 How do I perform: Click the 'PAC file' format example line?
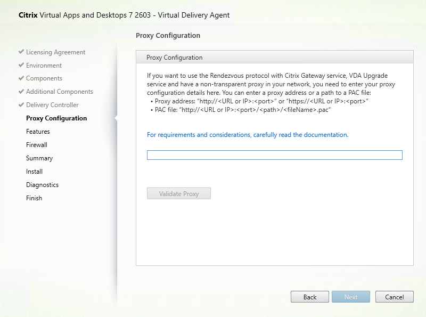241,110
